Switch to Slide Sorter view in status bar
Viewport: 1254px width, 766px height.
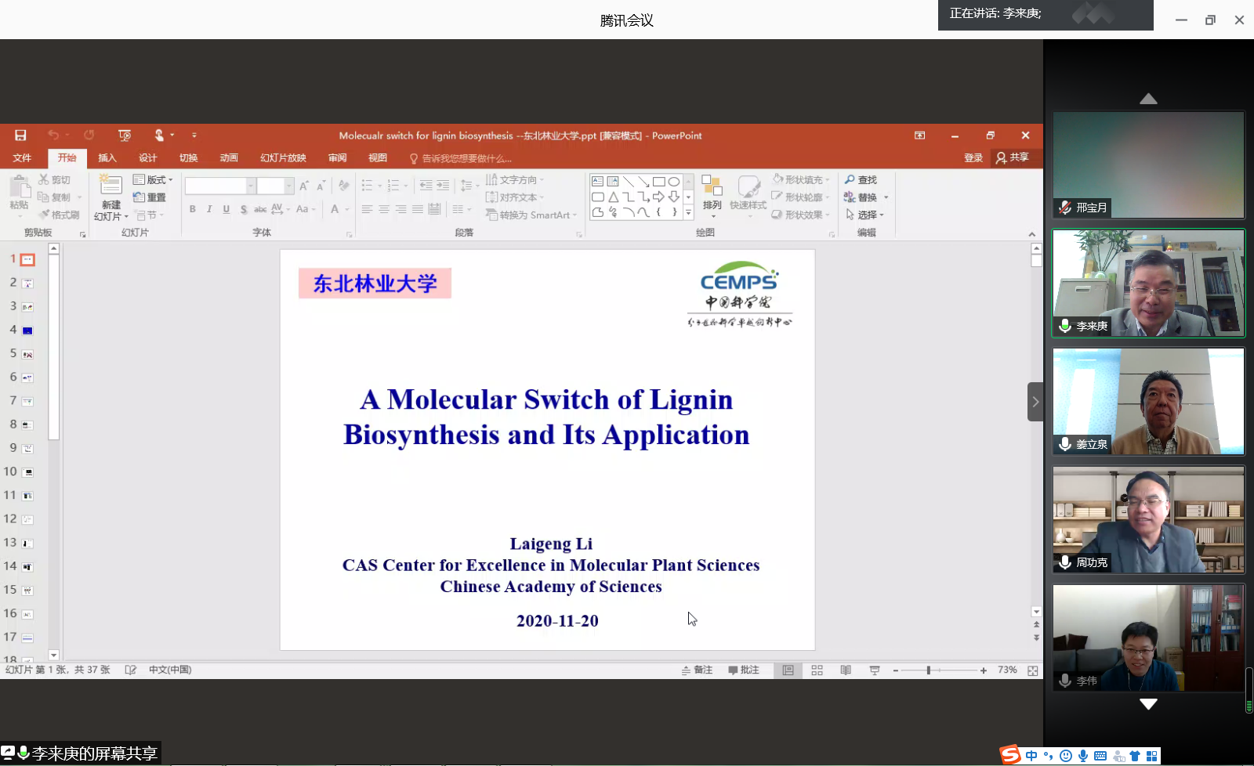[x=817, y=670]
